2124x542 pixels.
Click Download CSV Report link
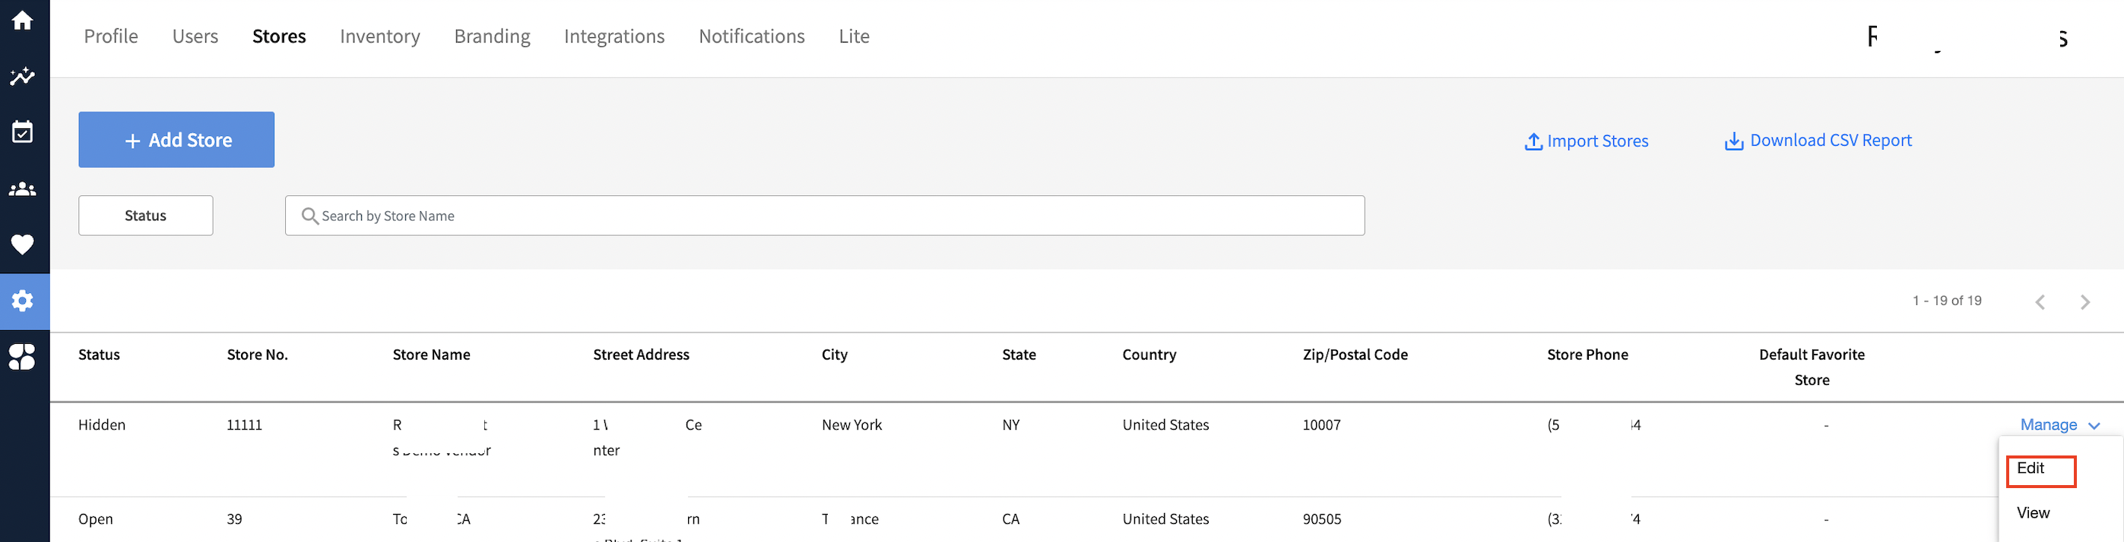coord(1818,141)
